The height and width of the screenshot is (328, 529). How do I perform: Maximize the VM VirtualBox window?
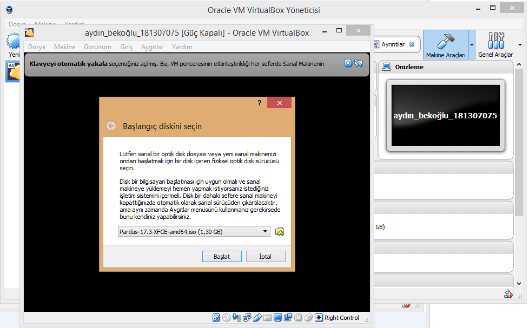point(339,30)
